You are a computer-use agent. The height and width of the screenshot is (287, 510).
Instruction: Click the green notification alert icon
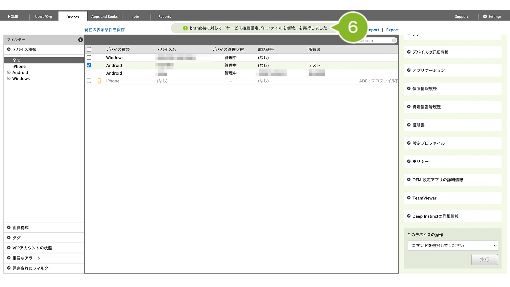(185, 28)
